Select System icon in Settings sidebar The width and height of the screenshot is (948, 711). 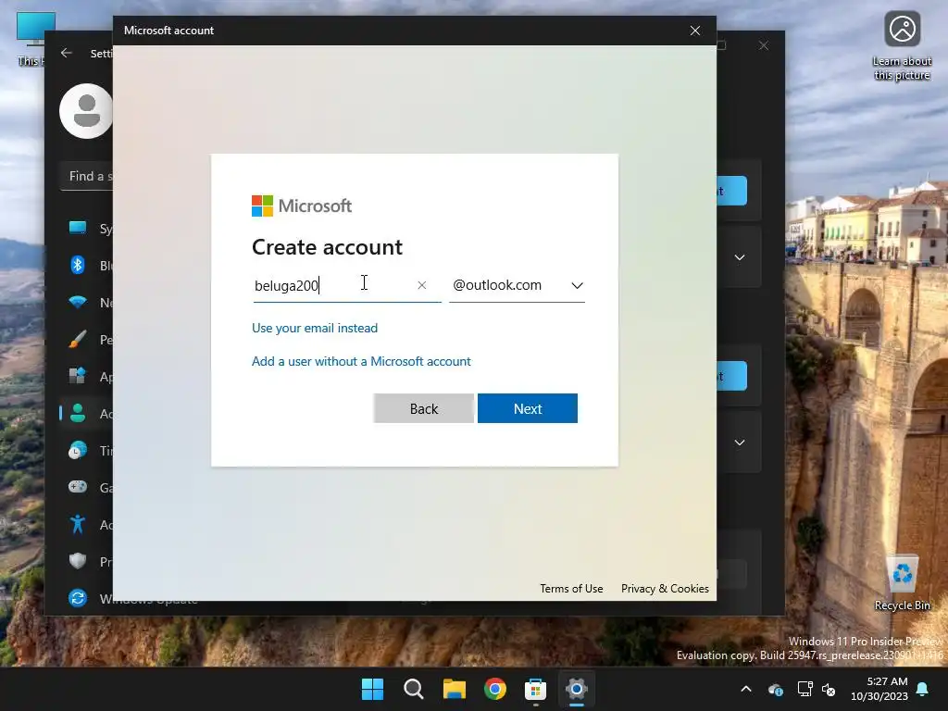[x=78, y=228]
